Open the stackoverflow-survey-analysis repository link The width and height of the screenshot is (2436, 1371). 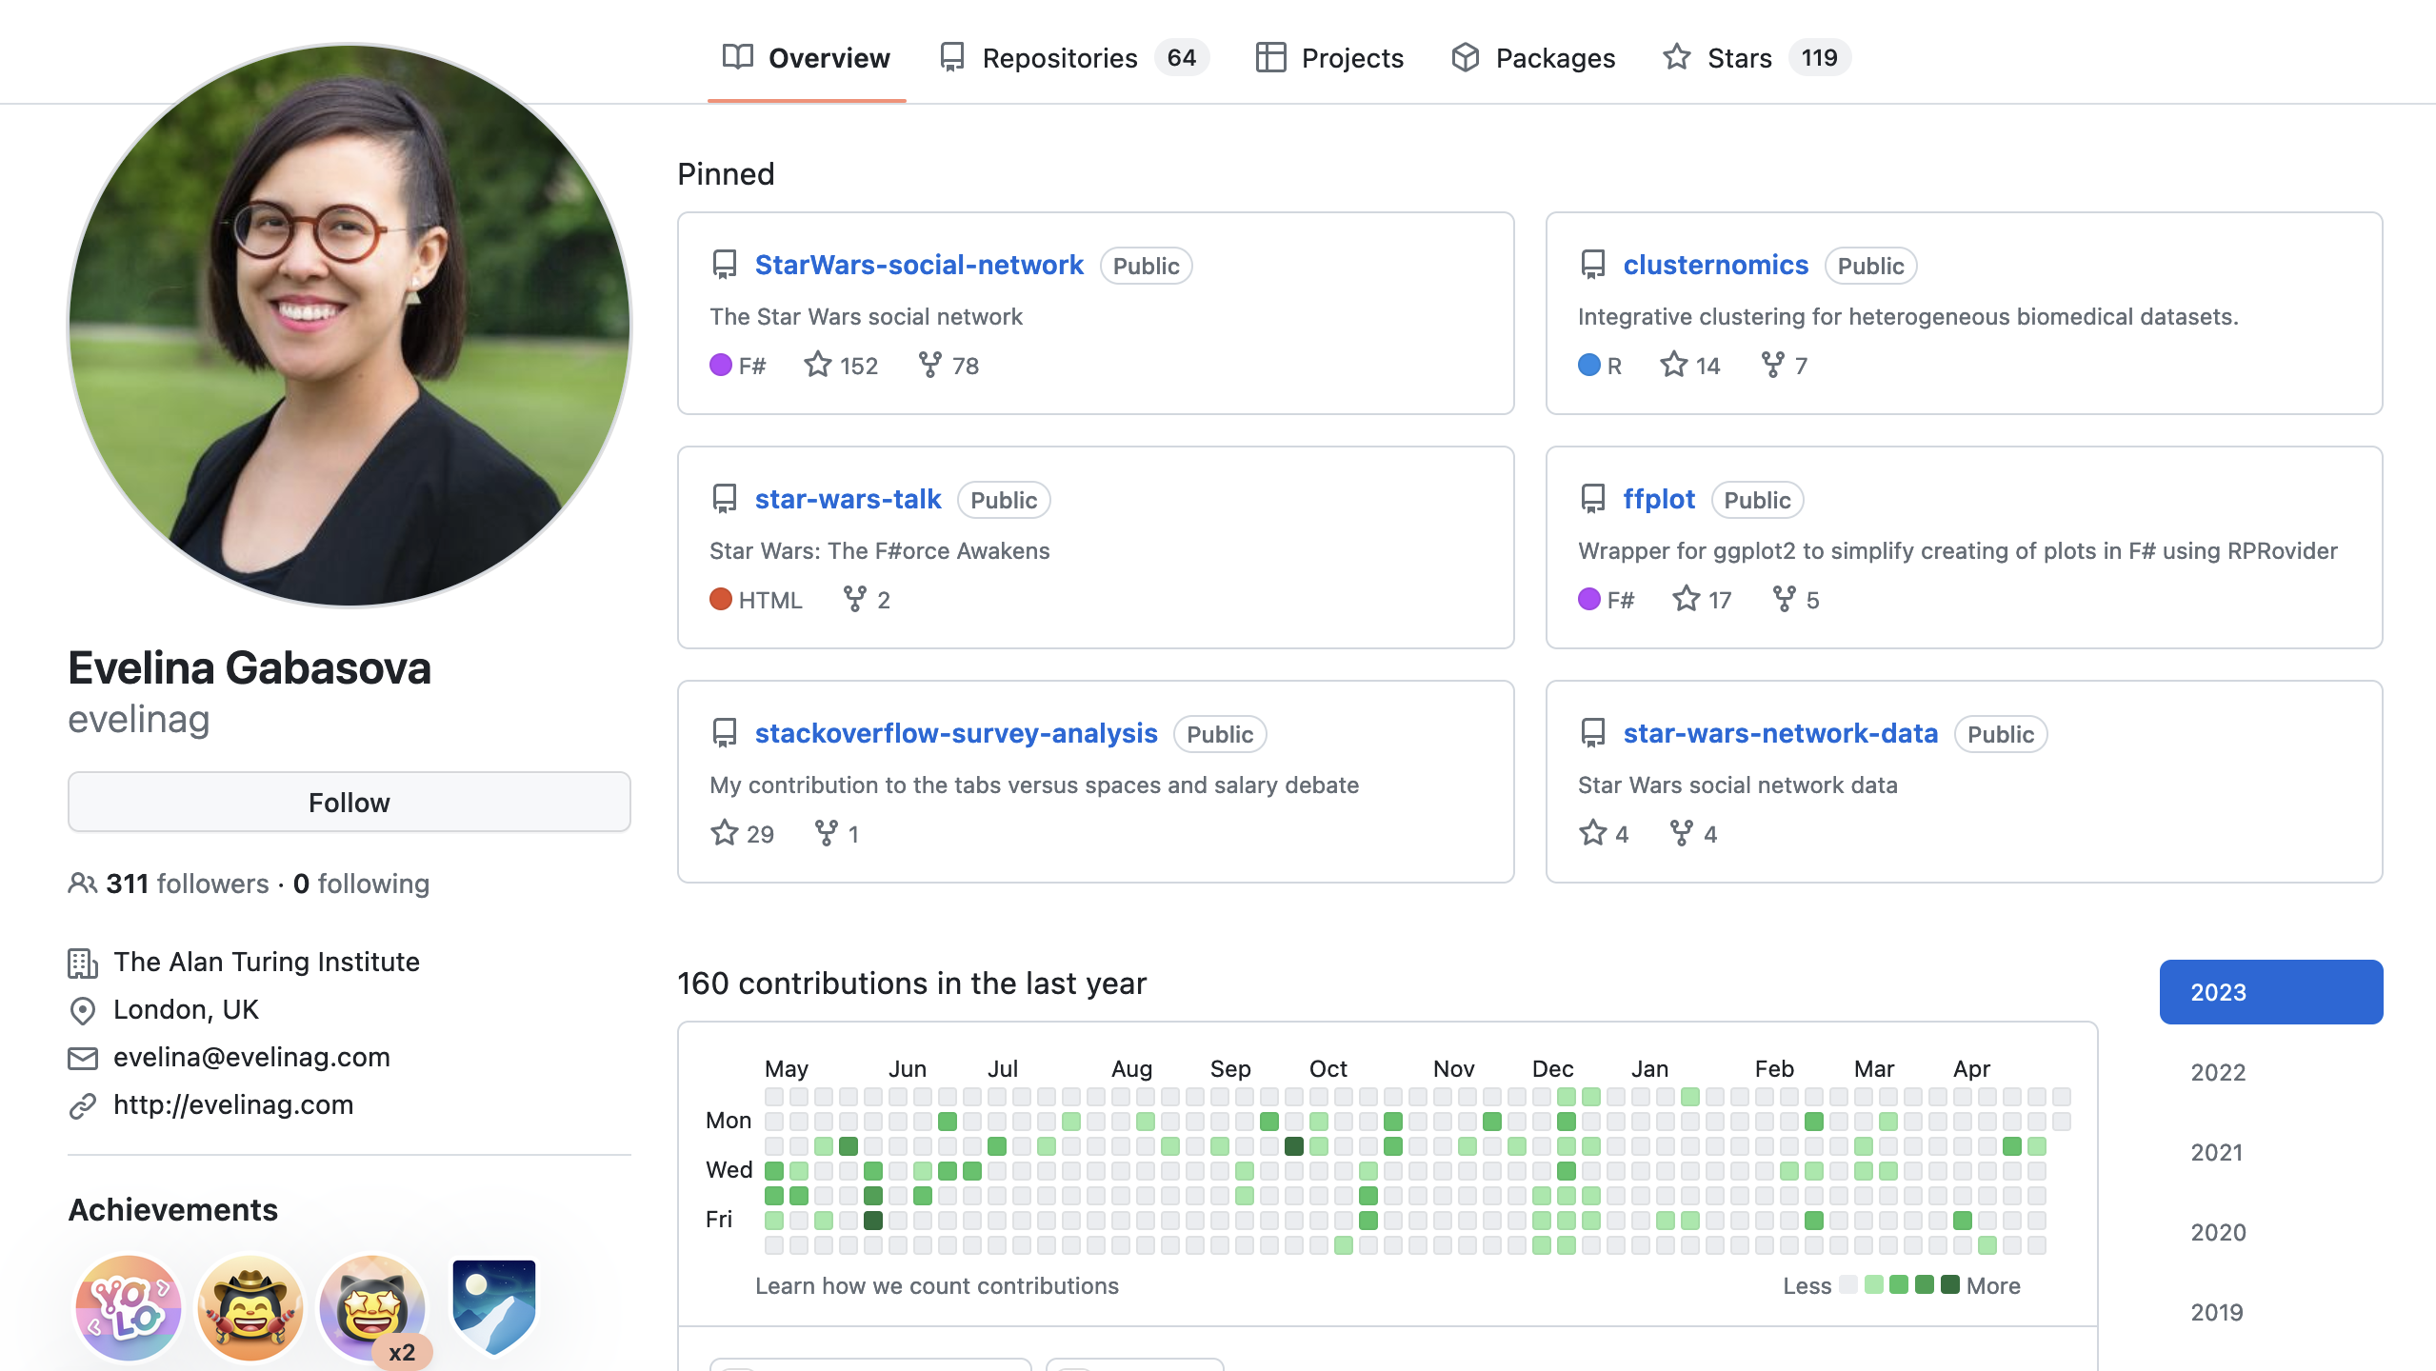click(x=955, y=733)
